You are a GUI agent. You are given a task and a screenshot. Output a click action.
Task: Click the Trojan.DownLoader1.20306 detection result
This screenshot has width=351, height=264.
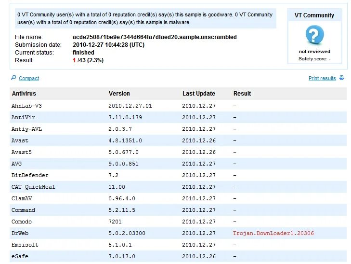[273, 233]
